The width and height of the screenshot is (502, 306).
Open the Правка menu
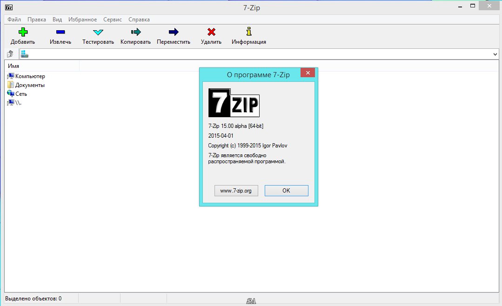36,20
